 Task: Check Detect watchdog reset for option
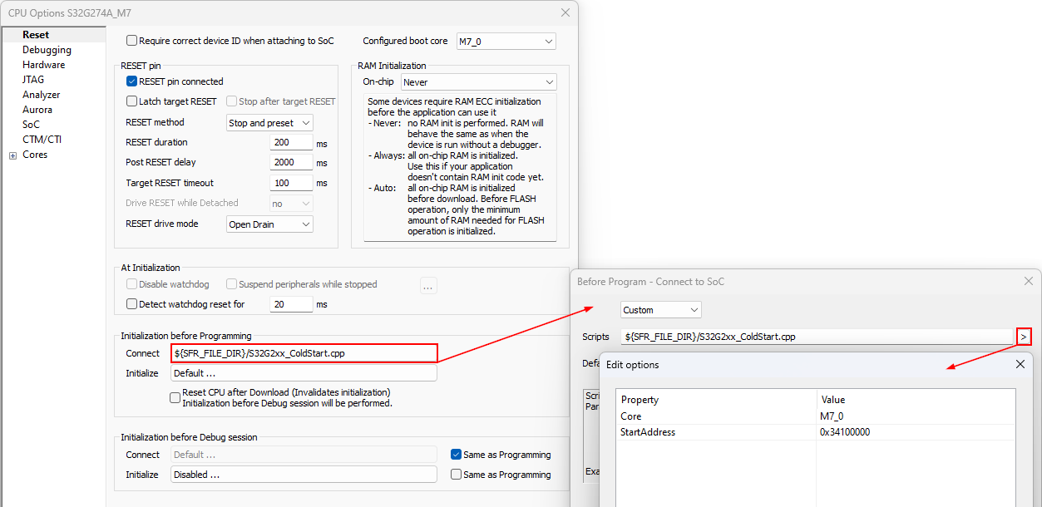(132, 304)
